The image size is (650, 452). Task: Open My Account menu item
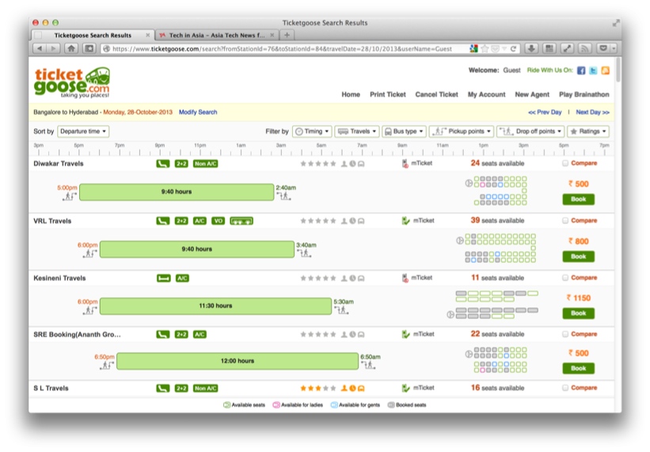(487, 94)
